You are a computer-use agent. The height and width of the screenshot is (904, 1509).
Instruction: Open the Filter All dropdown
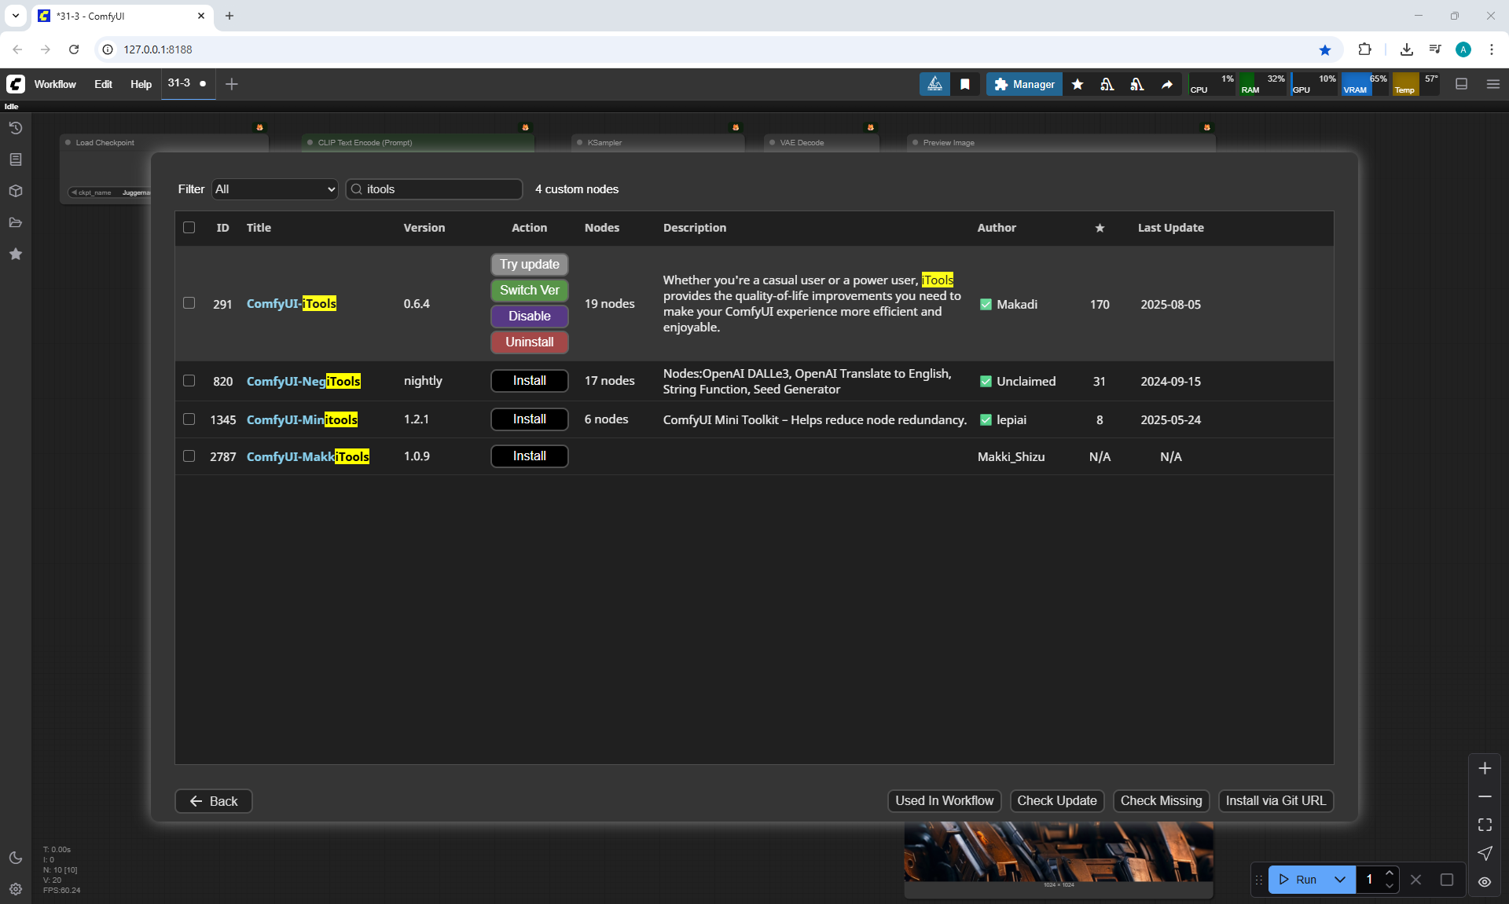tap(274, 189)
